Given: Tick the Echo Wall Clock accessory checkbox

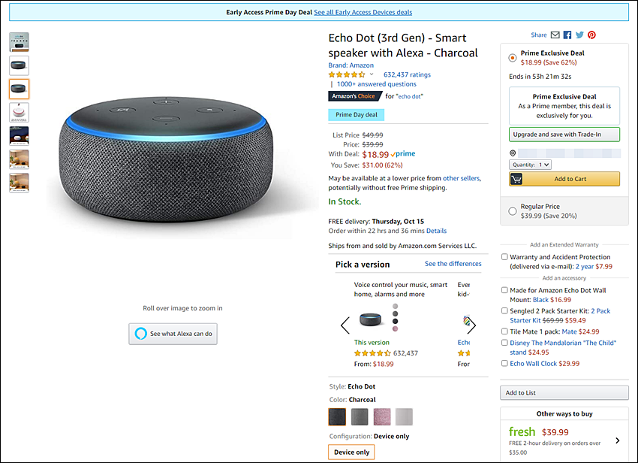Looking at the screenshot, I should click(504, 363).
